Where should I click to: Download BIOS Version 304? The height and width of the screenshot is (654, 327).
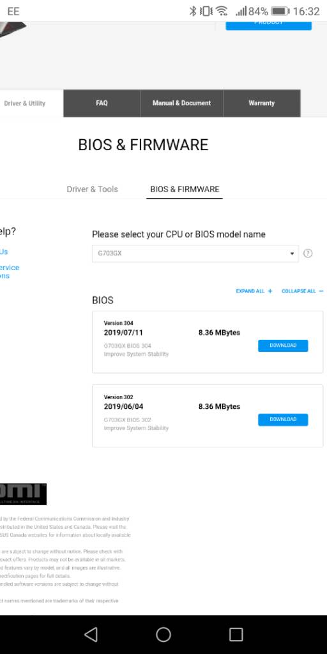tap(283, 346)
